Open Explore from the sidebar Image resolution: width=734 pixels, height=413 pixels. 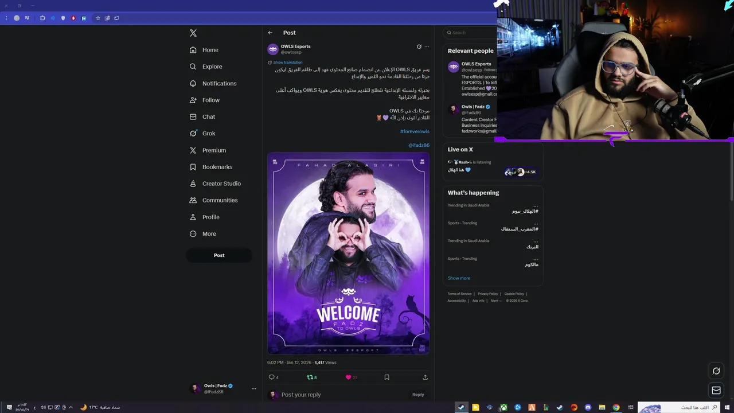[x=206, y=67]
